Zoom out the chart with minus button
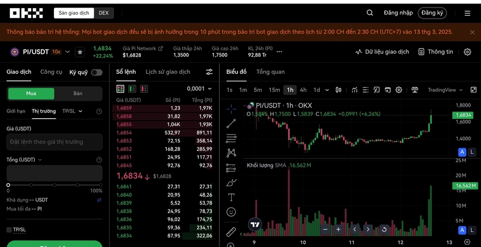Screen dimensions: 481x247 coord(326,229)
